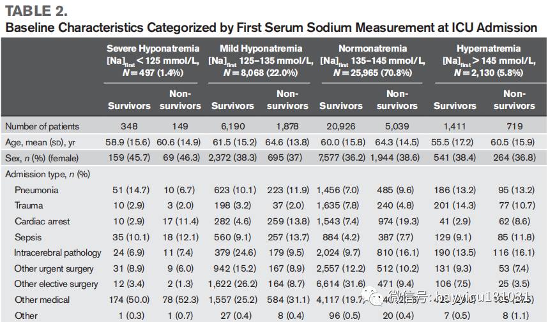Click sepsis cell '884 (4.2)'
This screenshot has height=322, width=548.
pyautogui.click(x=341, y=237)
